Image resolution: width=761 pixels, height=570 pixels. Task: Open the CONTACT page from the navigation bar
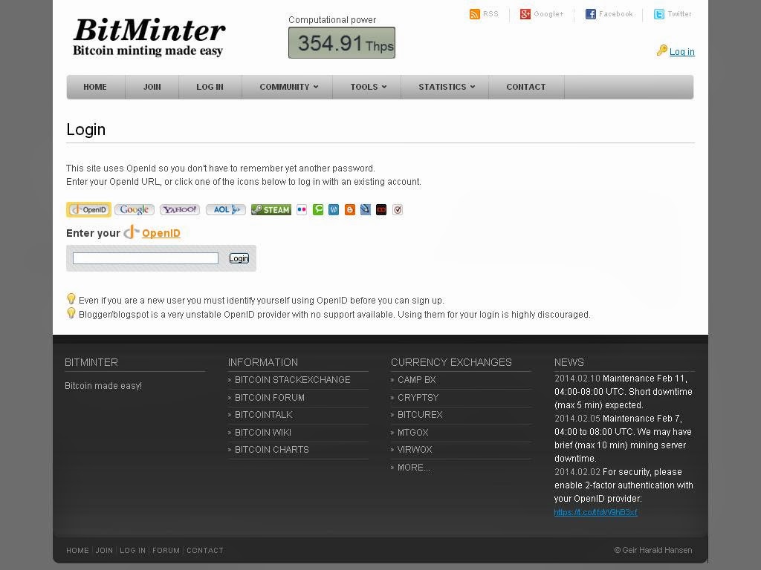[x=525, y=87]
